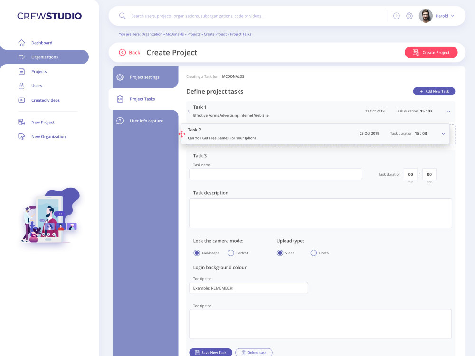Viewport: 475px width, 356px height.
Task: Switch to the User info capture tab
Action: click(145, 121)
